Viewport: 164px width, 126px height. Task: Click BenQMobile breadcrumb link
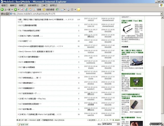pos(59,120)
